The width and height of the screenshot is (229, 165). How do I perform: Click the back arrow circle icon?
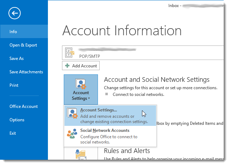tap(14, 13)
